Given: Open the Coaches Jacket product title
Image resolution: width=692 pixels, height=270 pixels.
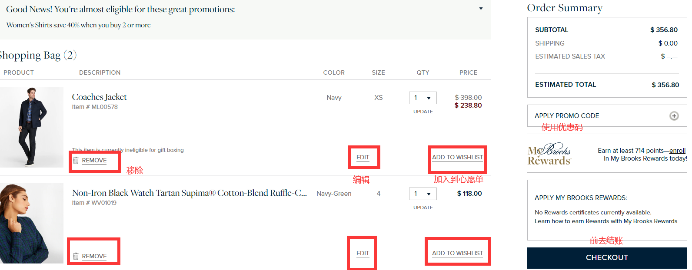Looking at the screenshot, I should pyautogui.click(x=100, y=97).
